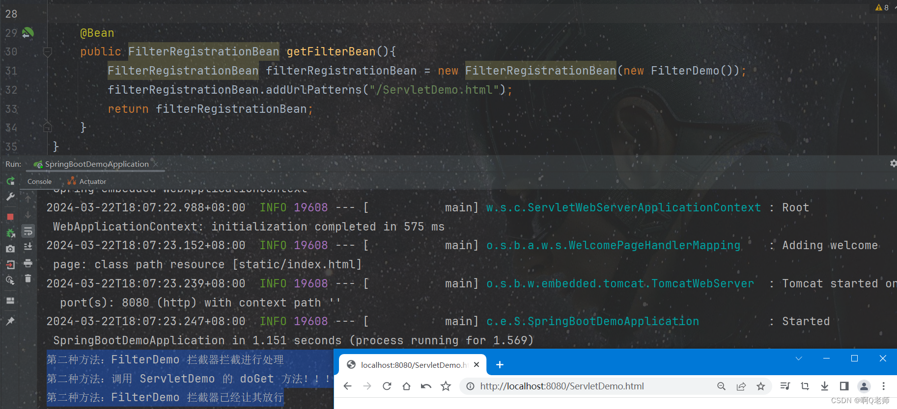This screenshot has width=897, height=409.
Task: Close the localhost:8080 browser tab
Action: (x=477, y=365)
